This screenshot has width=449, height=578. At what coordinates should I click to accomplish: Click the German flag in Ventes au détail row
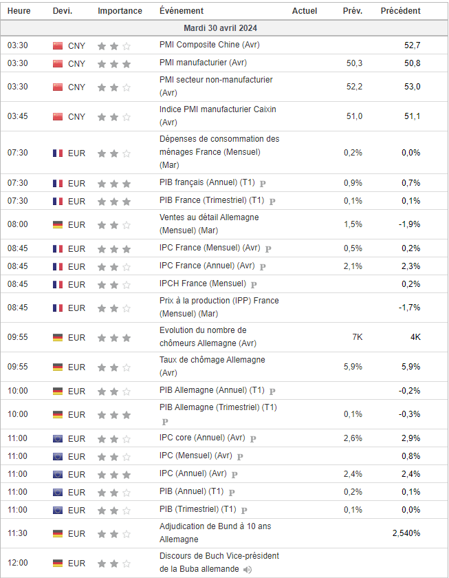coord(58,224)
